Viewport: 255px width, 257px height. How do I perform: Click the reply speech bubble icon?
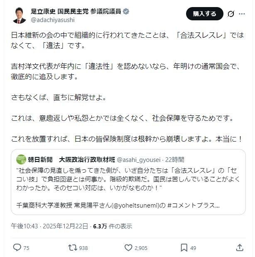click(x=17, y=248)
